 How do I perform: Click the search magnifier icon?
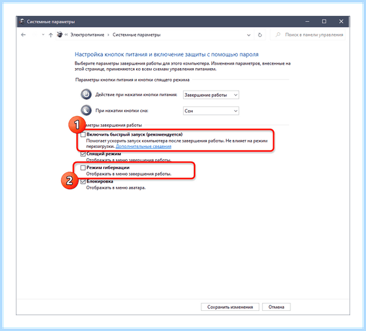[x=278, y=35]
